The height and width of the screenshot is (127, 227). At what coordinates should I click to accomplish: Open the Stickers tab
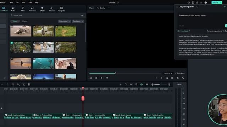pos(52,9)
